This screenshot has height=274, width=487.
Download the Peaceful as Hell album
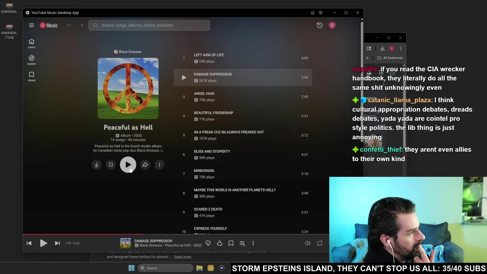pos(97,165)
